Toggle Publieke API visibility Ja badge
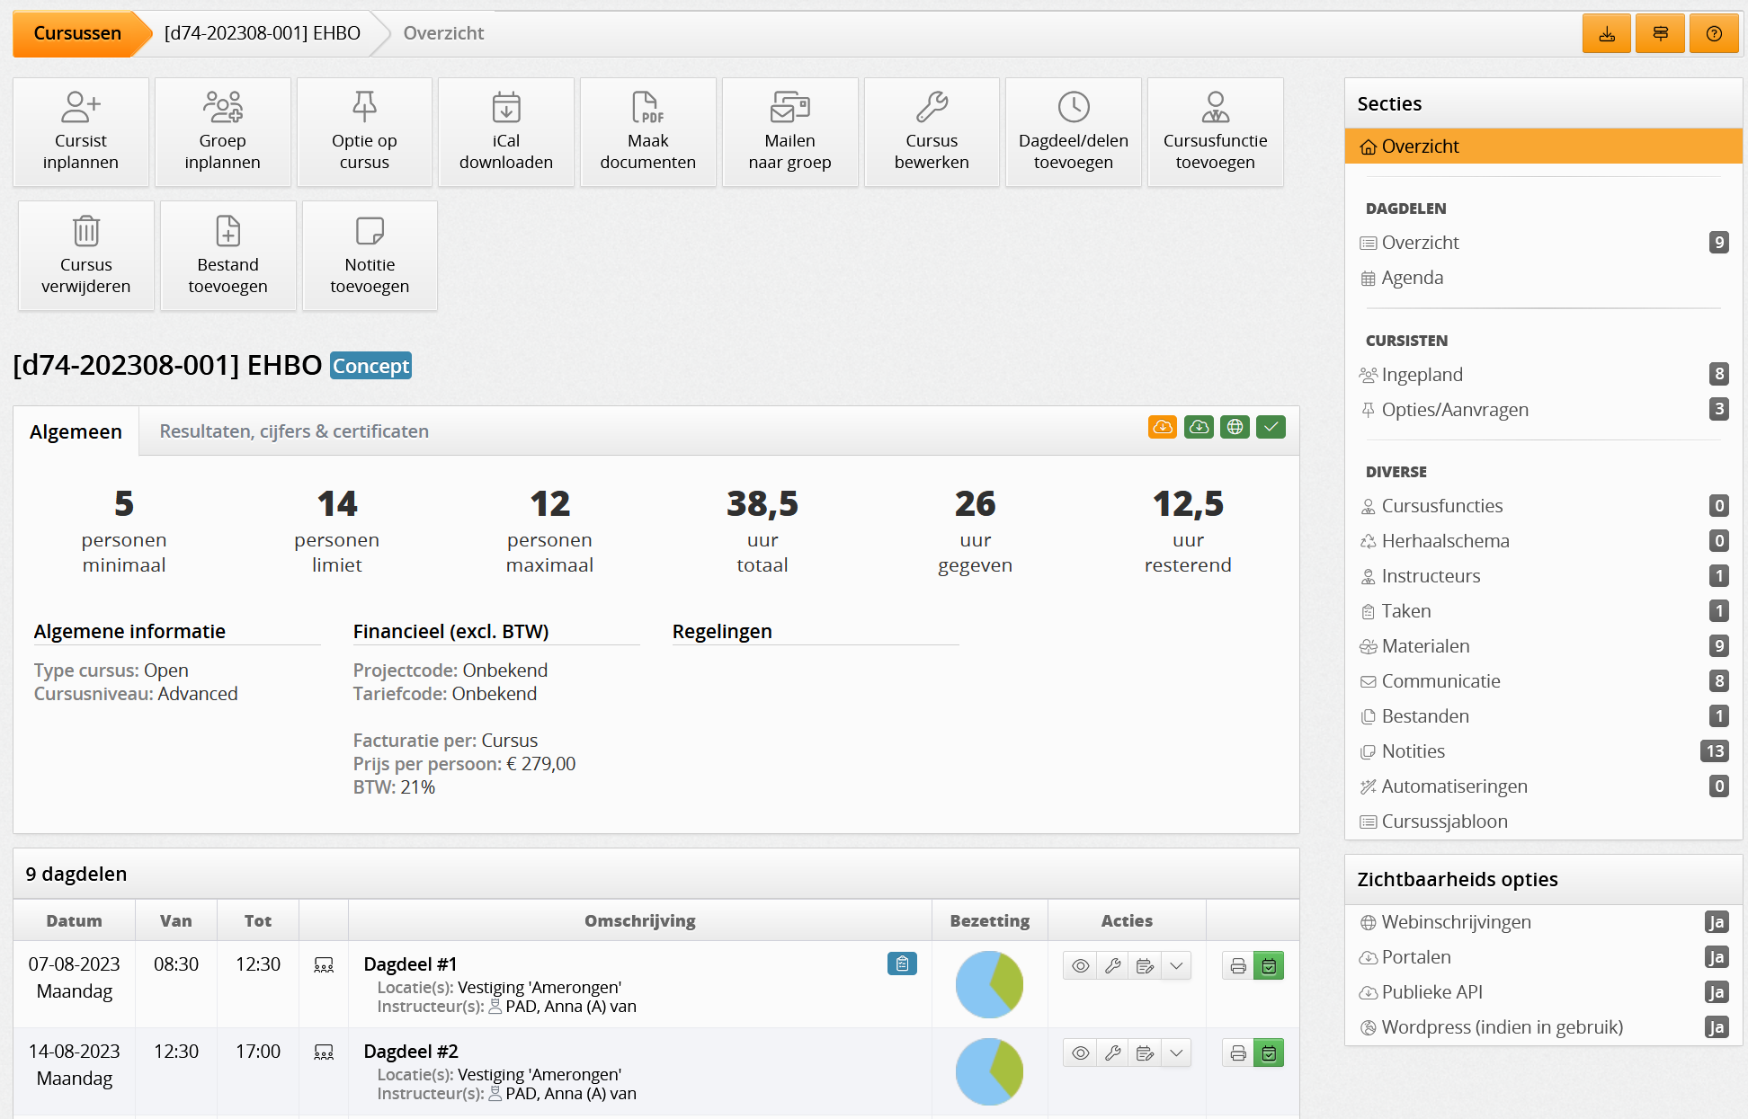Screen dimensions: 1748x1119 tap(1716, 992)
